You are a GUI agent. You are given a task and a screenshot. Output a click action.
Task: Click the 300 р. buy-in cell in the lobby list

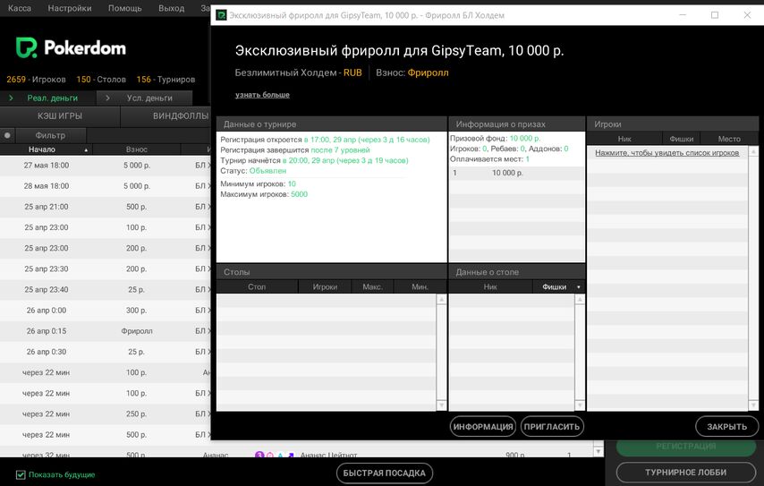pyautogui.click(x=136, y=311)
